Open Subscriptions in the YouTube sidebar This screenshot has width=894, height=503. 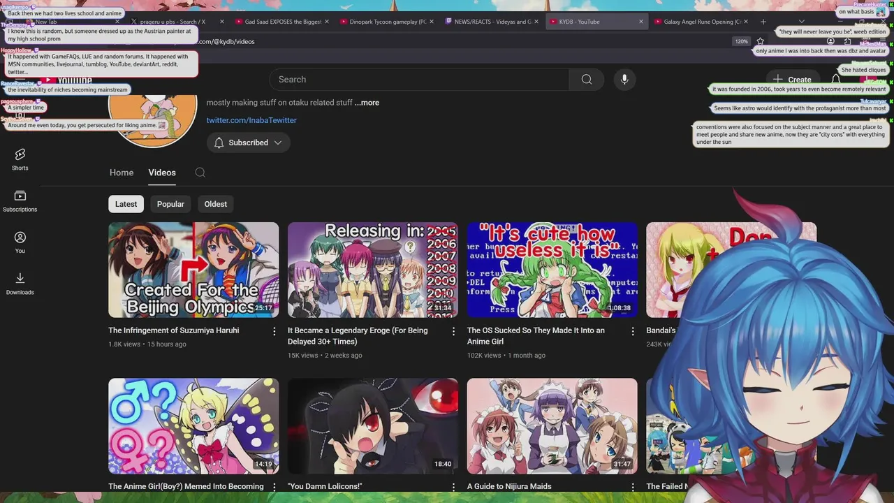[x=20, y=201]
